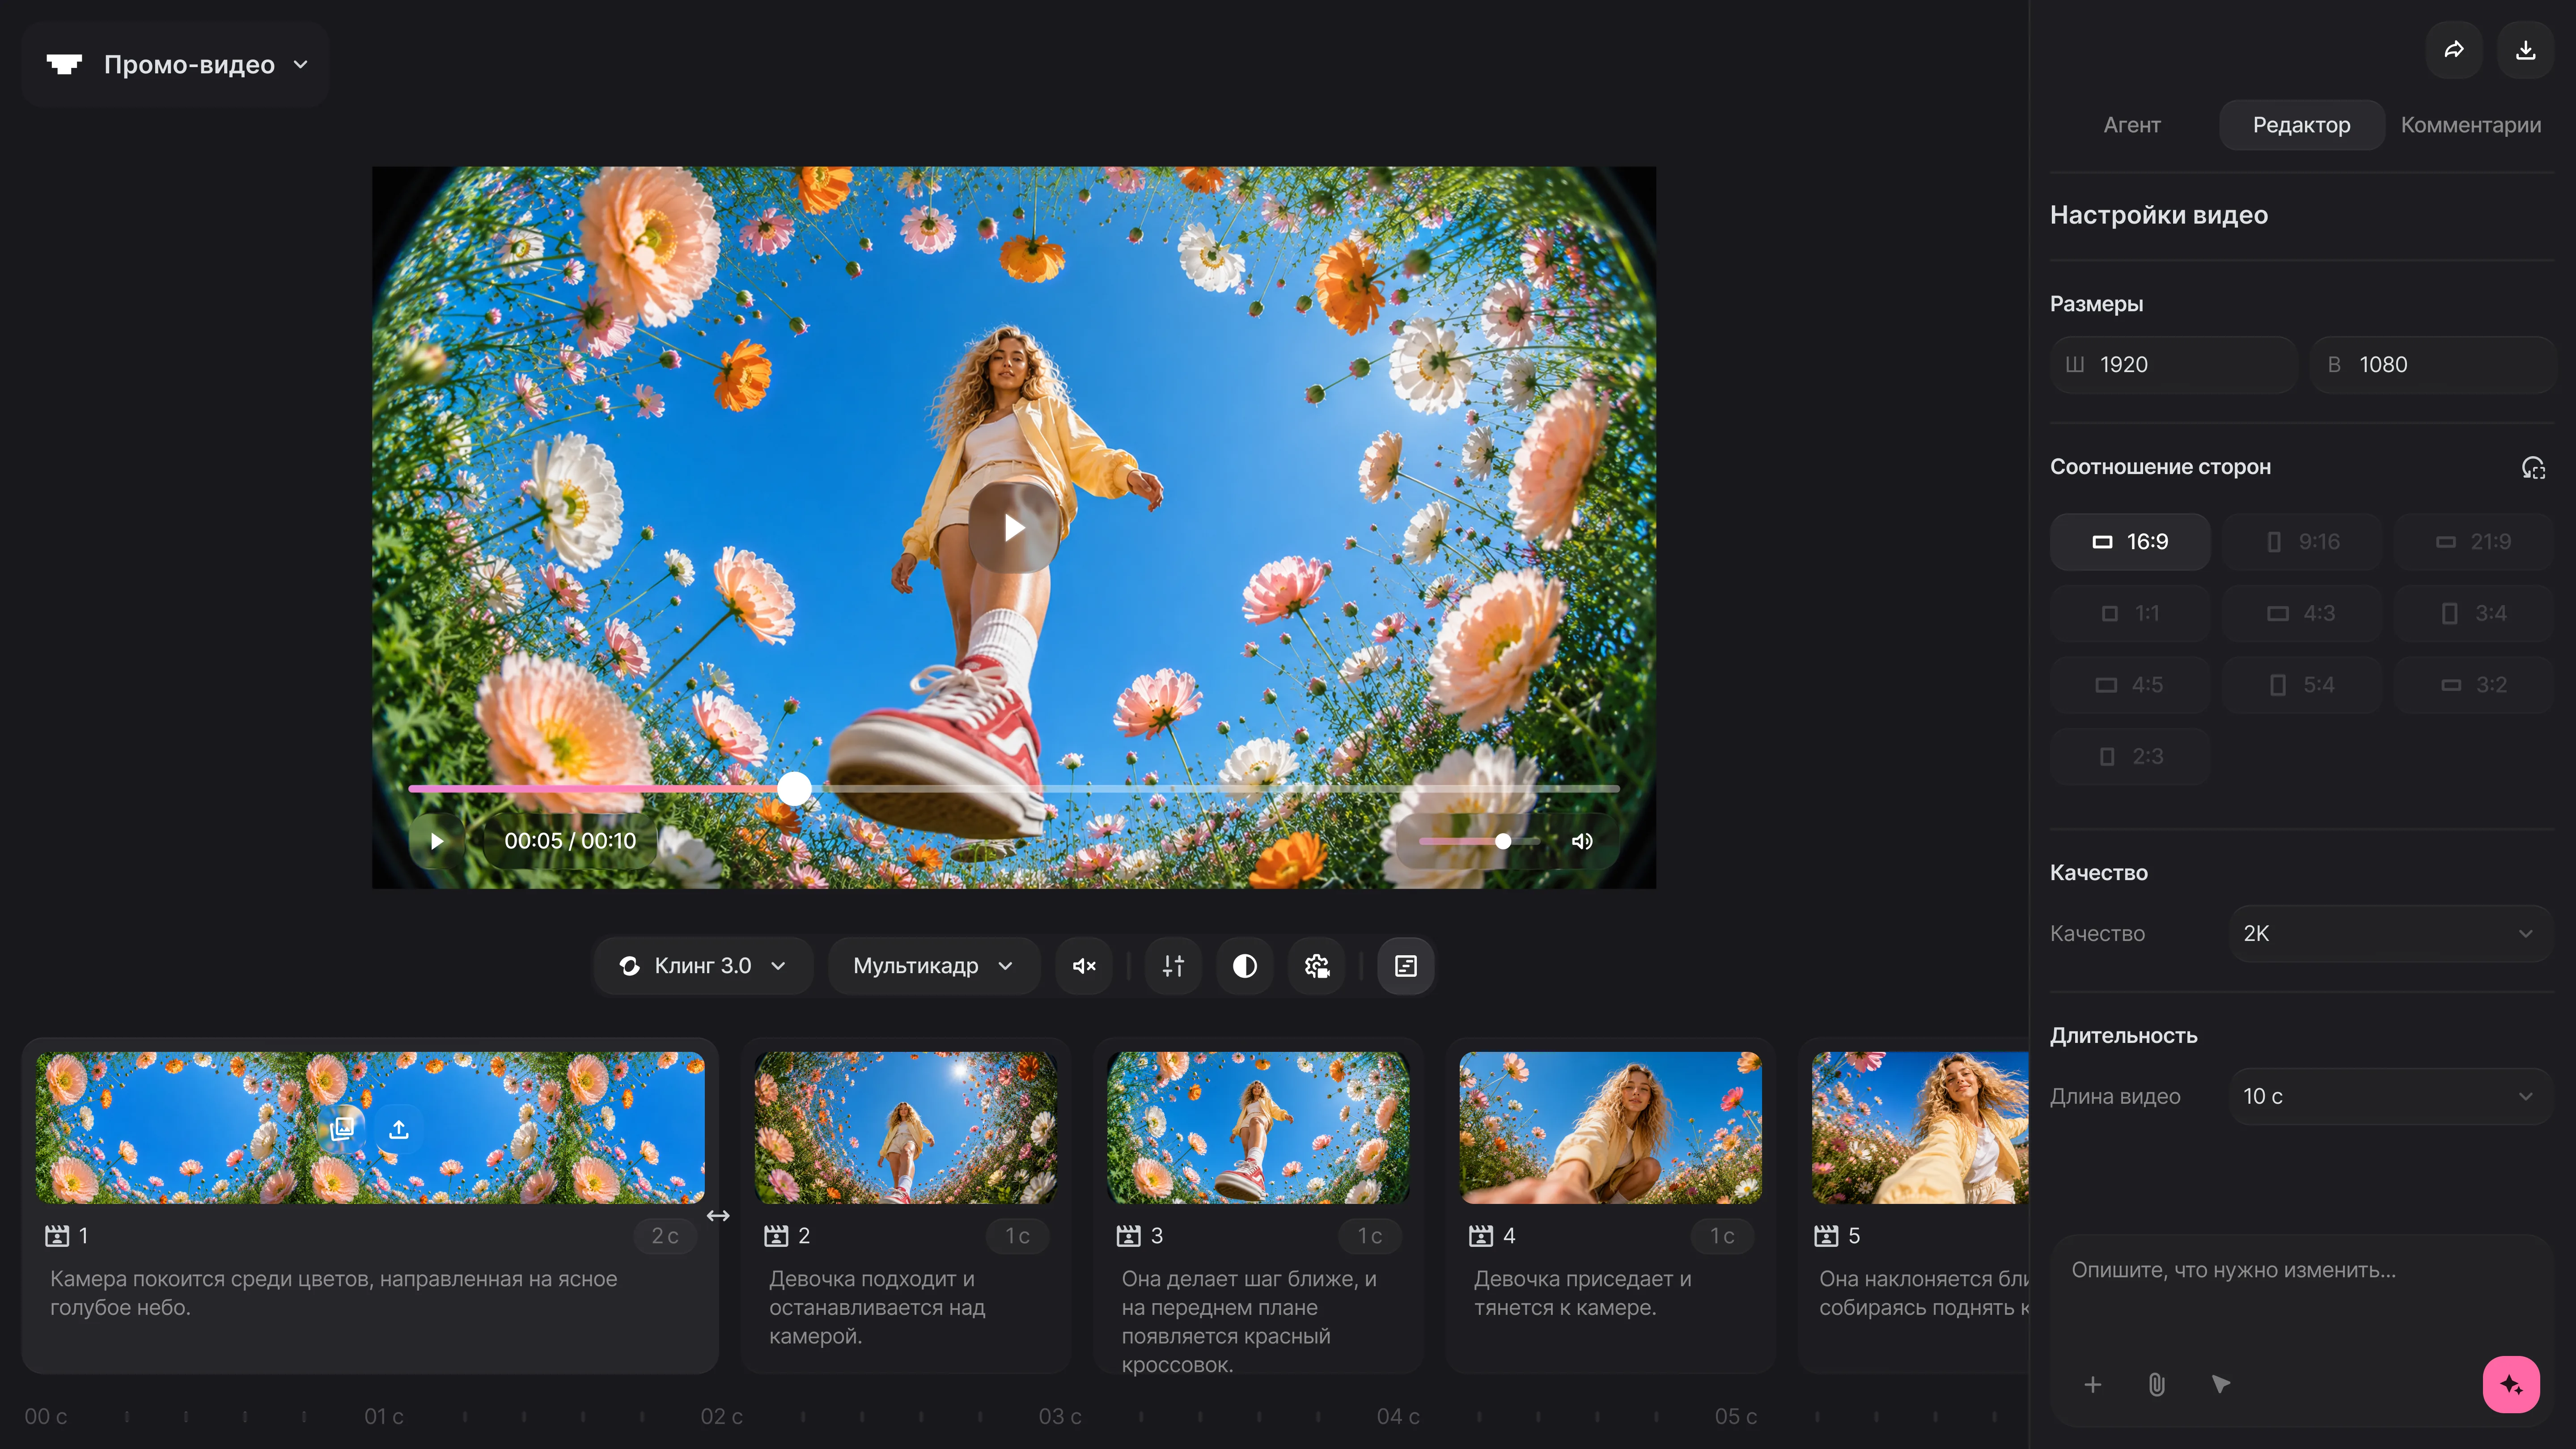Click the 02 с timeline marker

722,1417
